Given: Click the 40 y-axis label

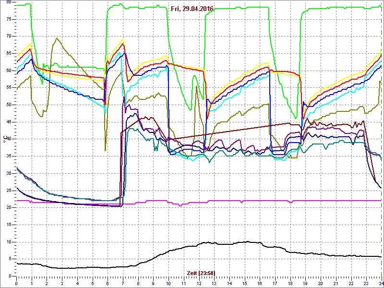Looking at the screenshot, I should (x=10, y=139).
